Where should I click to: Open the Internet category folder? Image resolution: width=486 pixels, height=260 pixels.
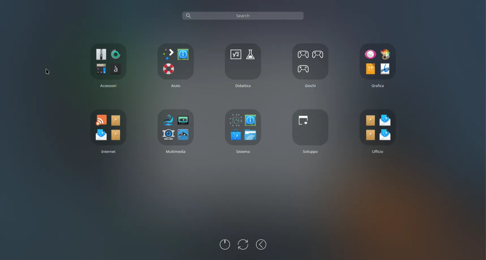[x=108, y=127]
